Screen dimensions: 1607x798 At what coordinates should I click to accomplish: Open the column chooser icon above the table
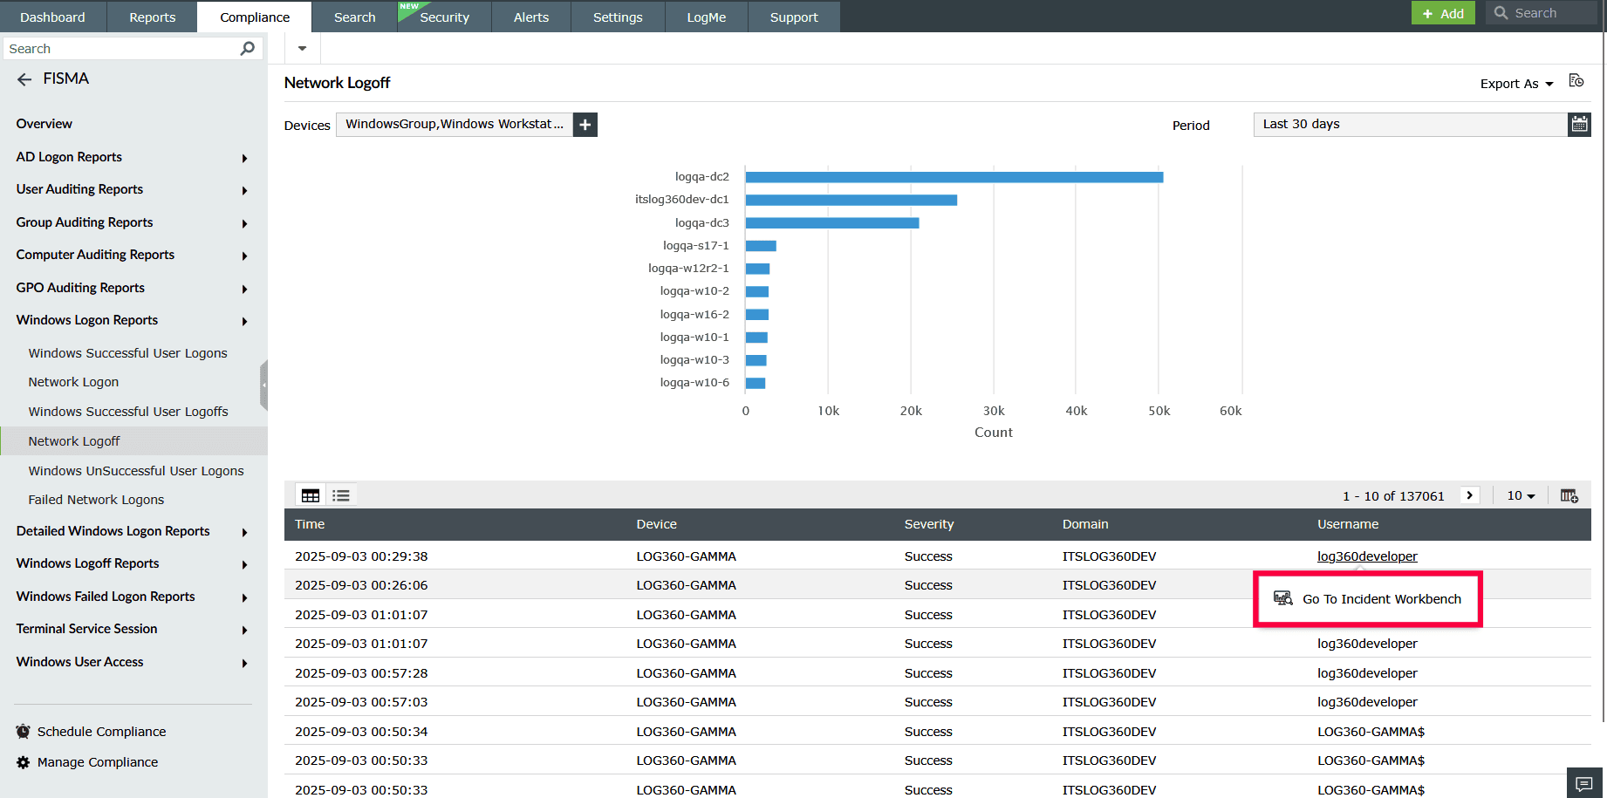coord(1569,495)
